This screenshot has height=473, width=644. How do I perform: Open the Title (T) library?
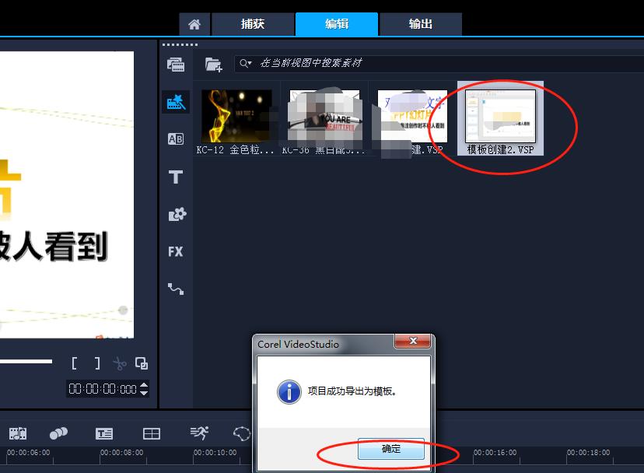pyautogui.click(x=176, y=177)
